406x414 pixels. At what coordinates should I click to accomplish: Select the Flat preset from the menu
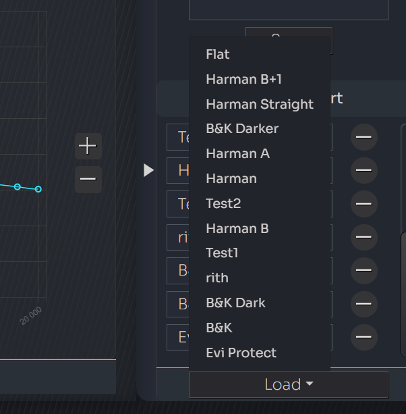click(x=218, y=55)
